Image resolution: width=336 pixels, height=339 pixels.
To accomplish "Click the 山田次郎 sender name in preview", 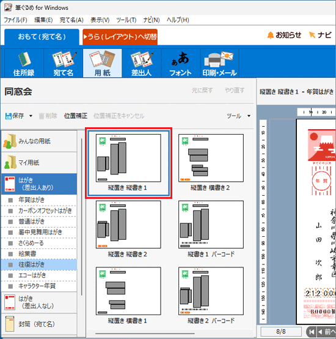I will tap(319, 251).
